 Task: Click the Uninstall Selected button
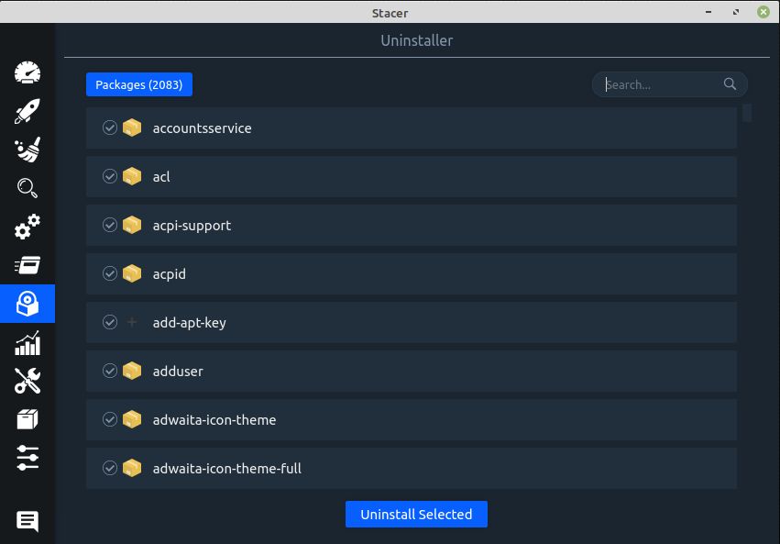pos(416,514)
